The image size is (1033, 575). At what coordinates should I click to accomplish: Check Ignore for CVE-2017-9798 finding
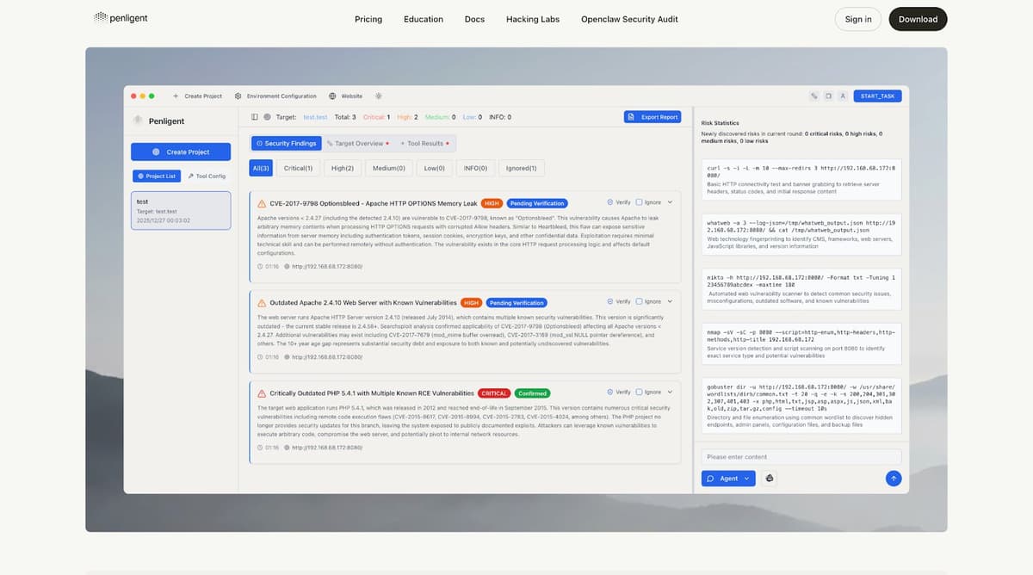[639, 203]
